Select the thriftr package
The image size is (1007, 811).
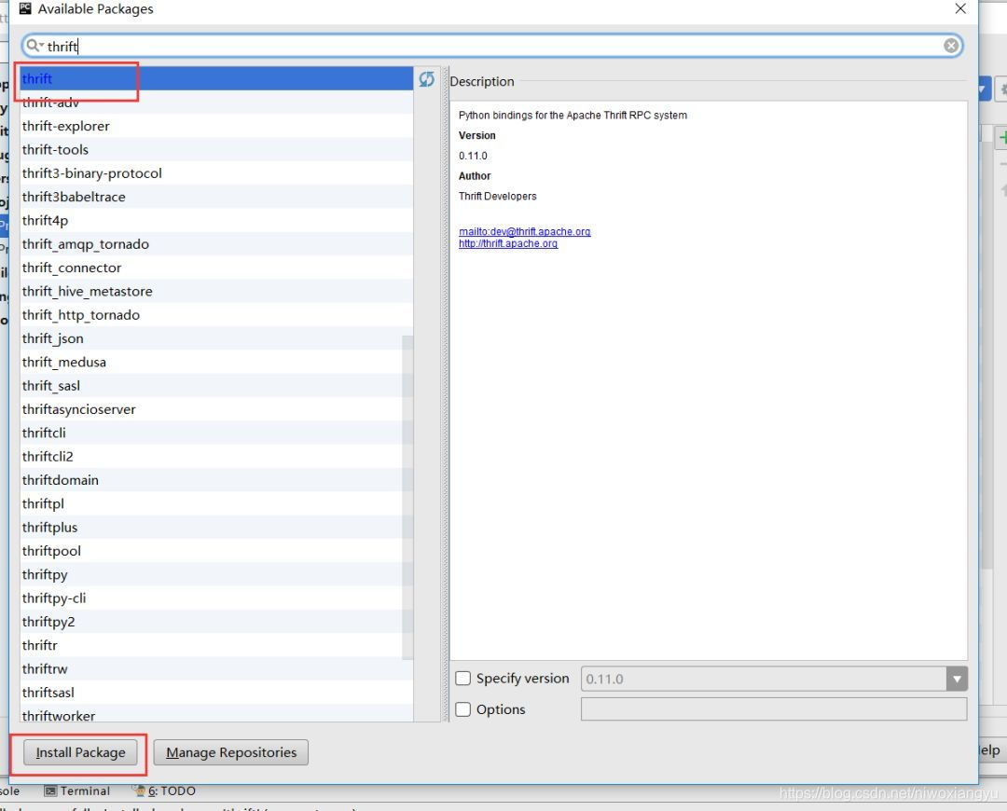point(216,645)
